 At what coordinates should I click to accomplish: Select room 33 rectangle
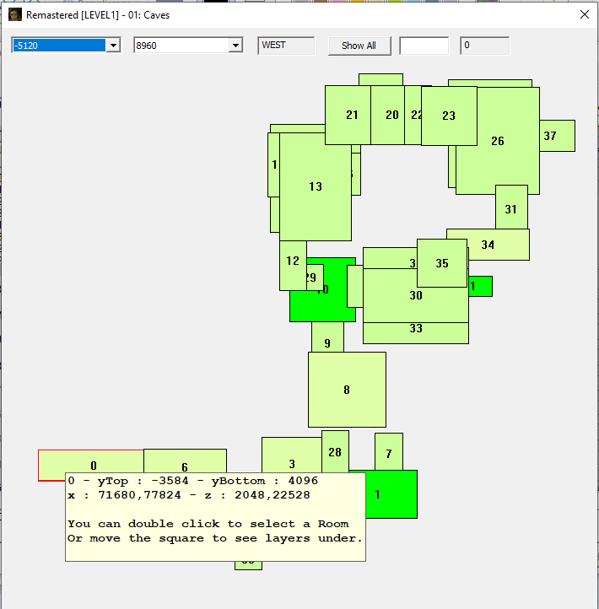coord(416,333)
